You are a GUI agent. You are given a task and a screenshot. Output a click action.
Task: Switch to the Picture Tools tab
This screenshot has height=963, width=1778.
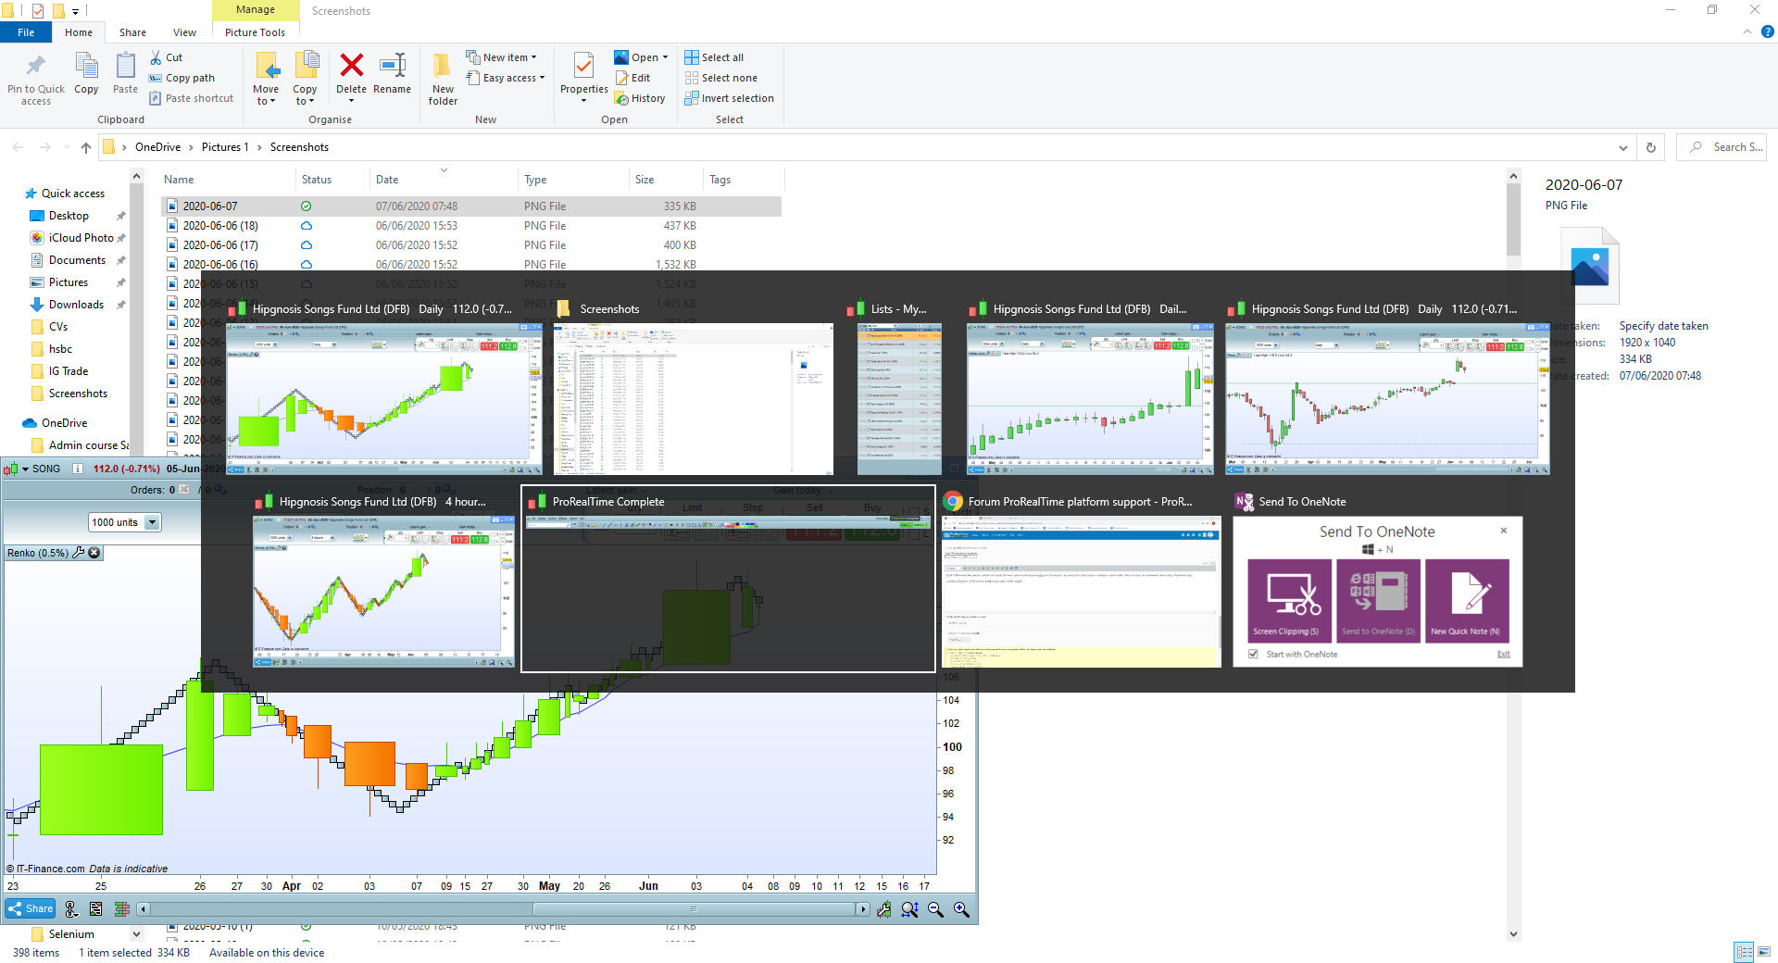tap(255, 32)
